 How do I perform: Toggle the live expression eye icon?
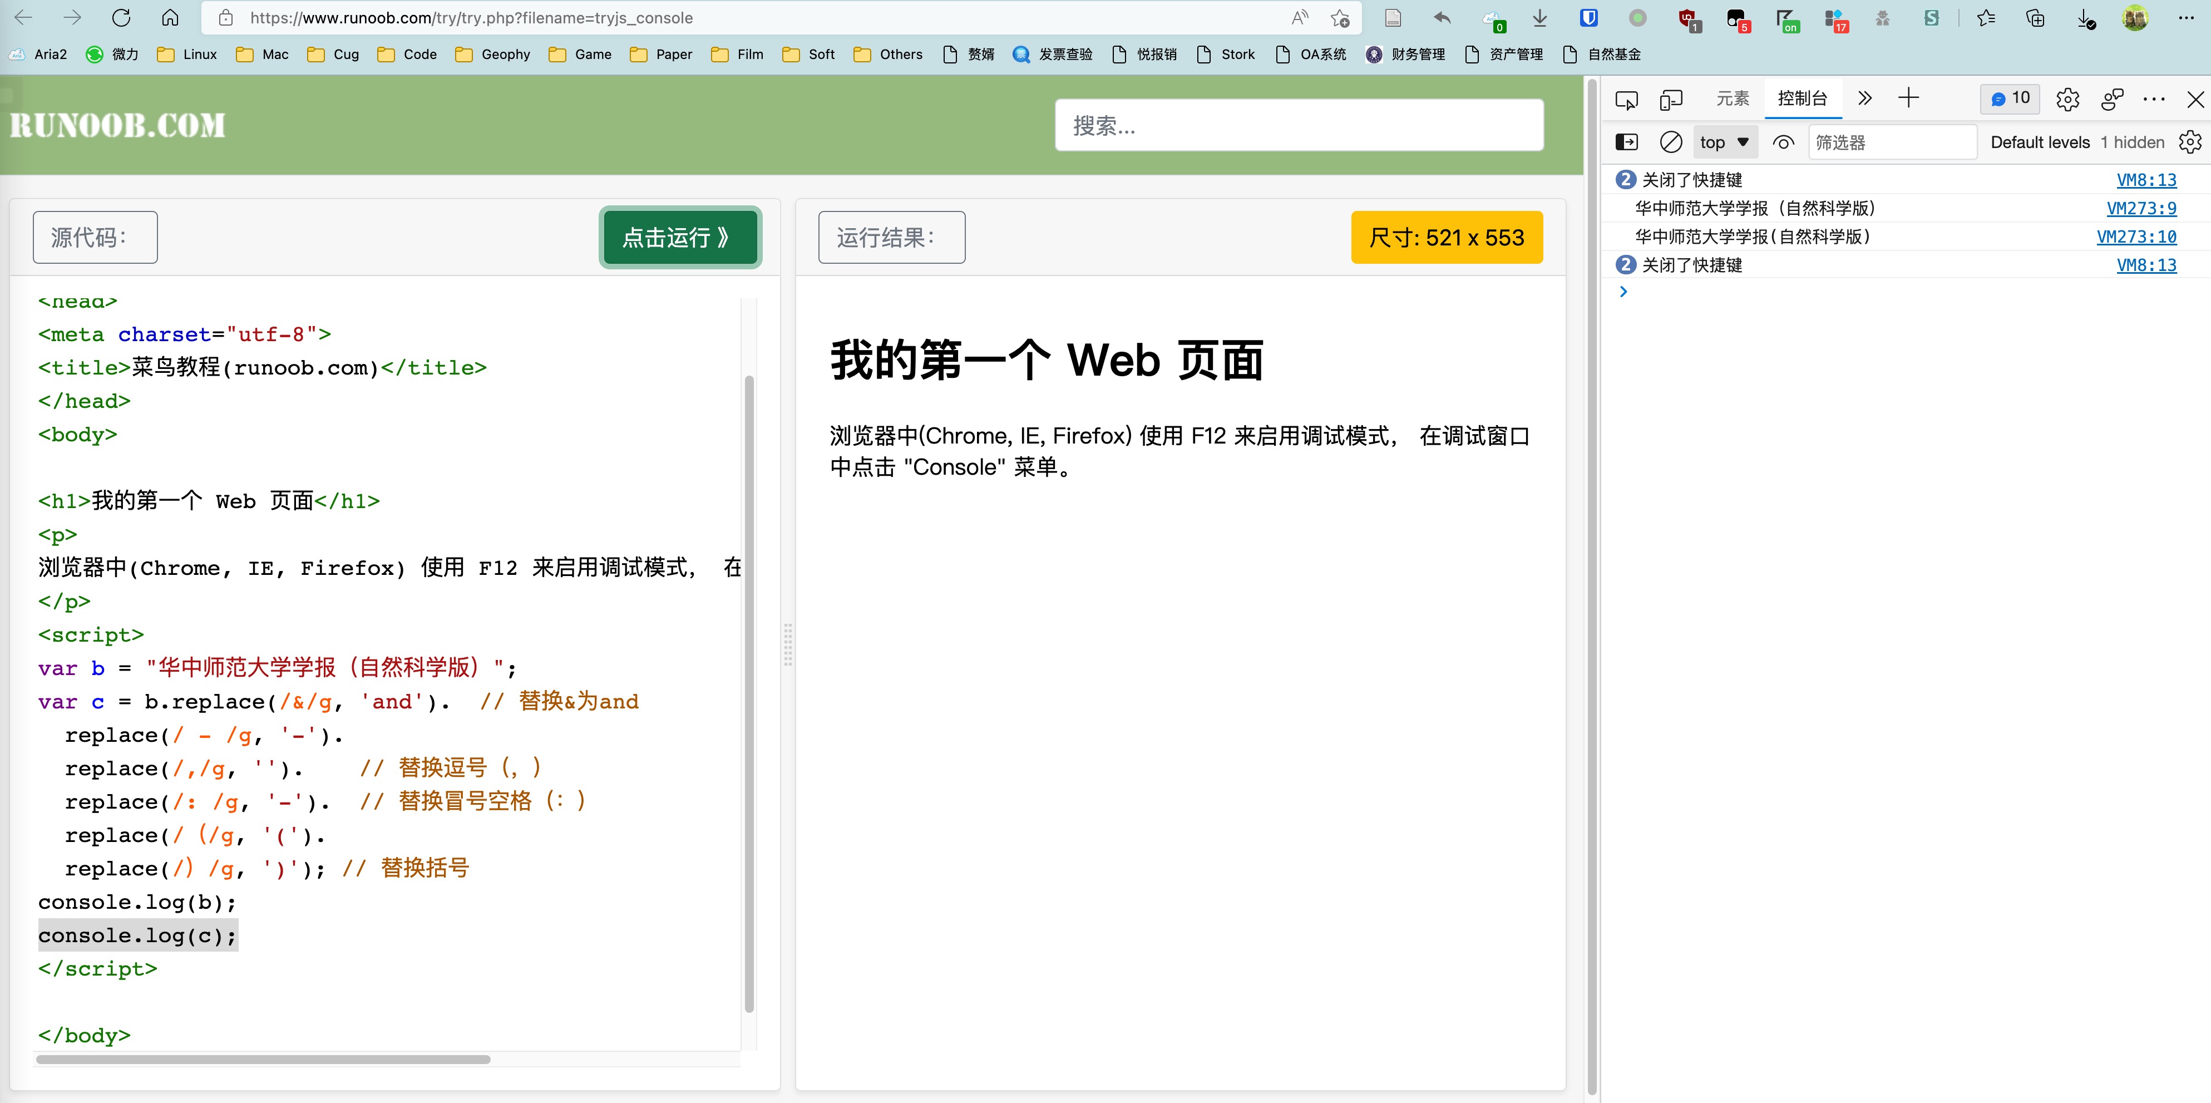coord(1784,141)
